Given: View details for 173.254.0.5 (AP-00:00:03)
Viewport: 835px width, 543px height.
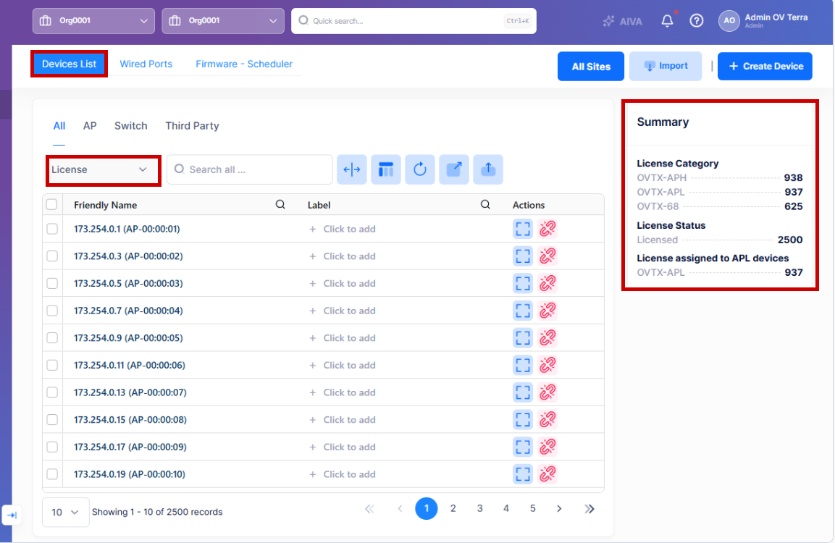Looking at the screenshot, I should point(522,283).
